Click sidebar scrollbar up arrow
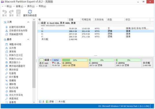This screenshot has width=155, height=109. [34, 20]
